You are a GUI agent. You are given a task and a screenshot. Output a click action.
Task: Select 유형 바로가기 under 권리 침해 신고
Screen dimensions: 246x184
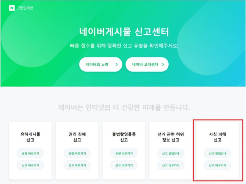pos(77,153)
